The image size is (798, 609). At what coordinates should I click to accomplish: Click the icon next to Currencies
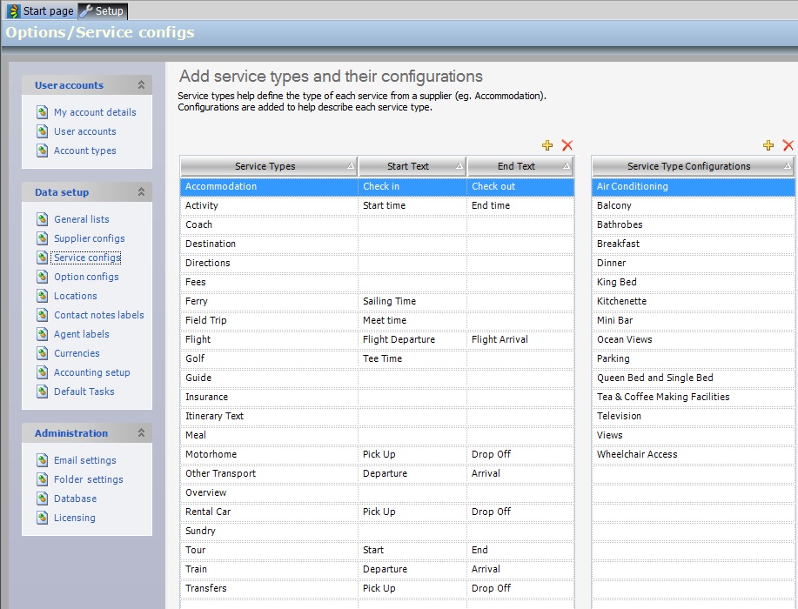pos(43,353)
